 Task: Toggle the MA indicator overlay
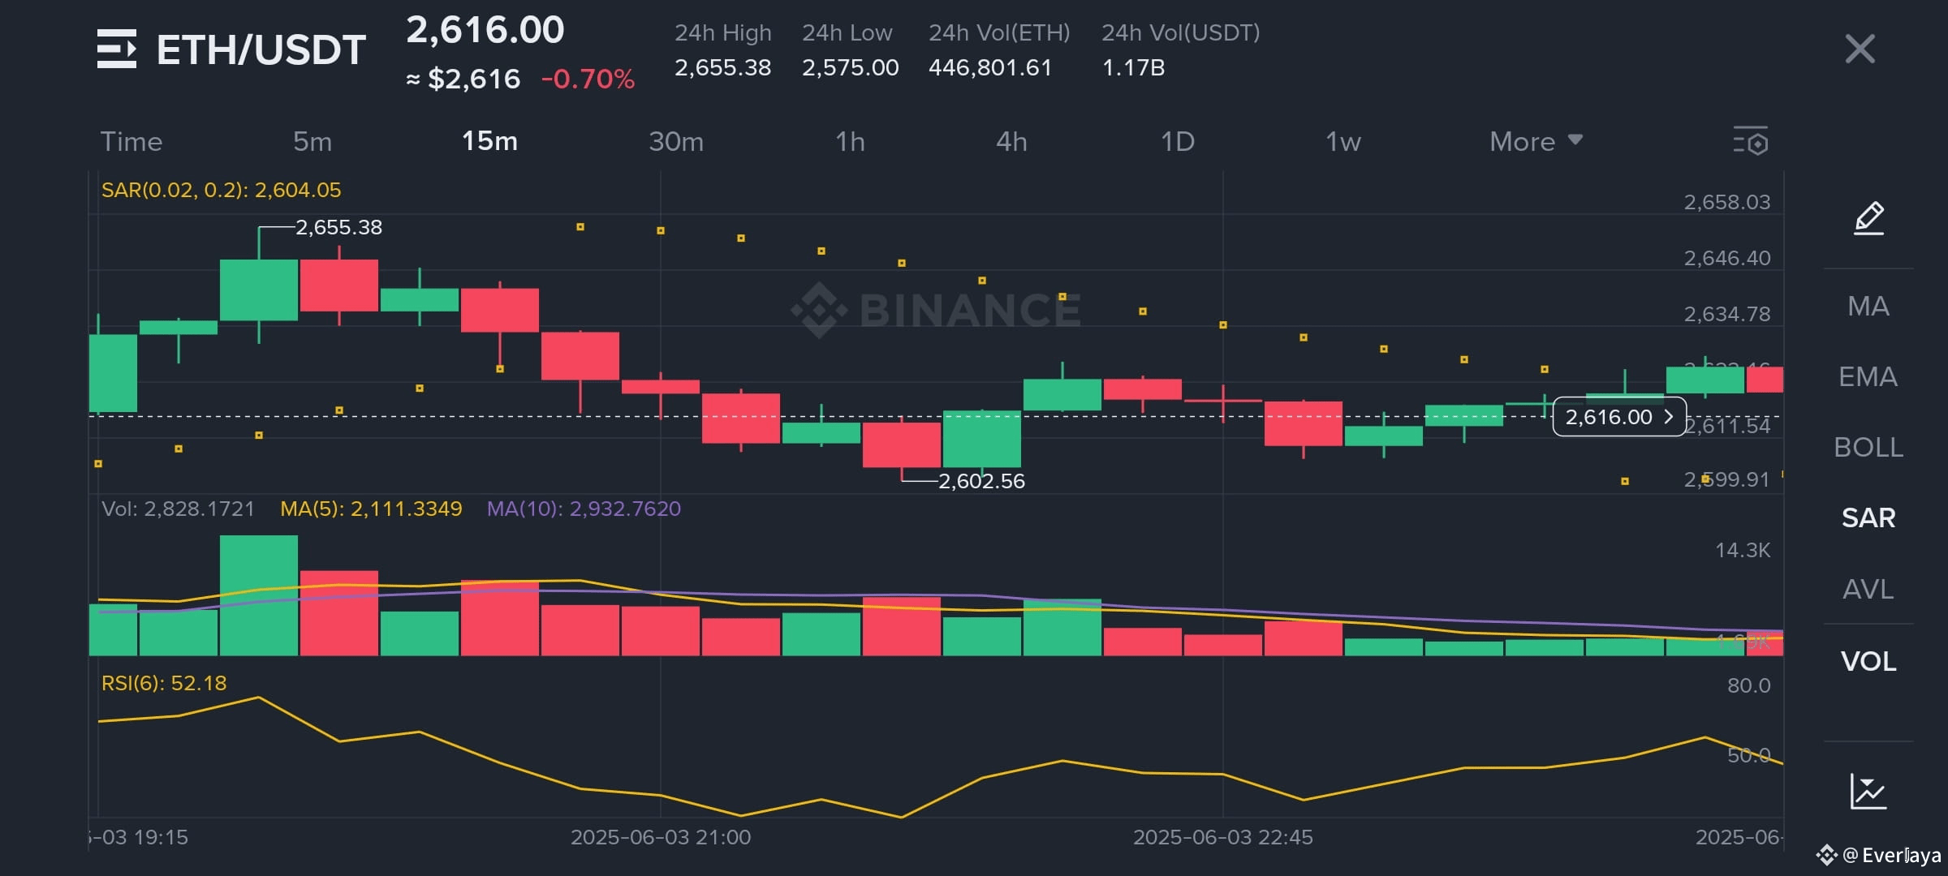1868,307
